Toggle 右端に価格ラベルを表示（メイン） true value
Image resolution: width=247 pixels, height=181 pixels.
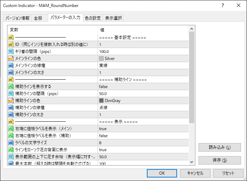[x=143, y=129]
